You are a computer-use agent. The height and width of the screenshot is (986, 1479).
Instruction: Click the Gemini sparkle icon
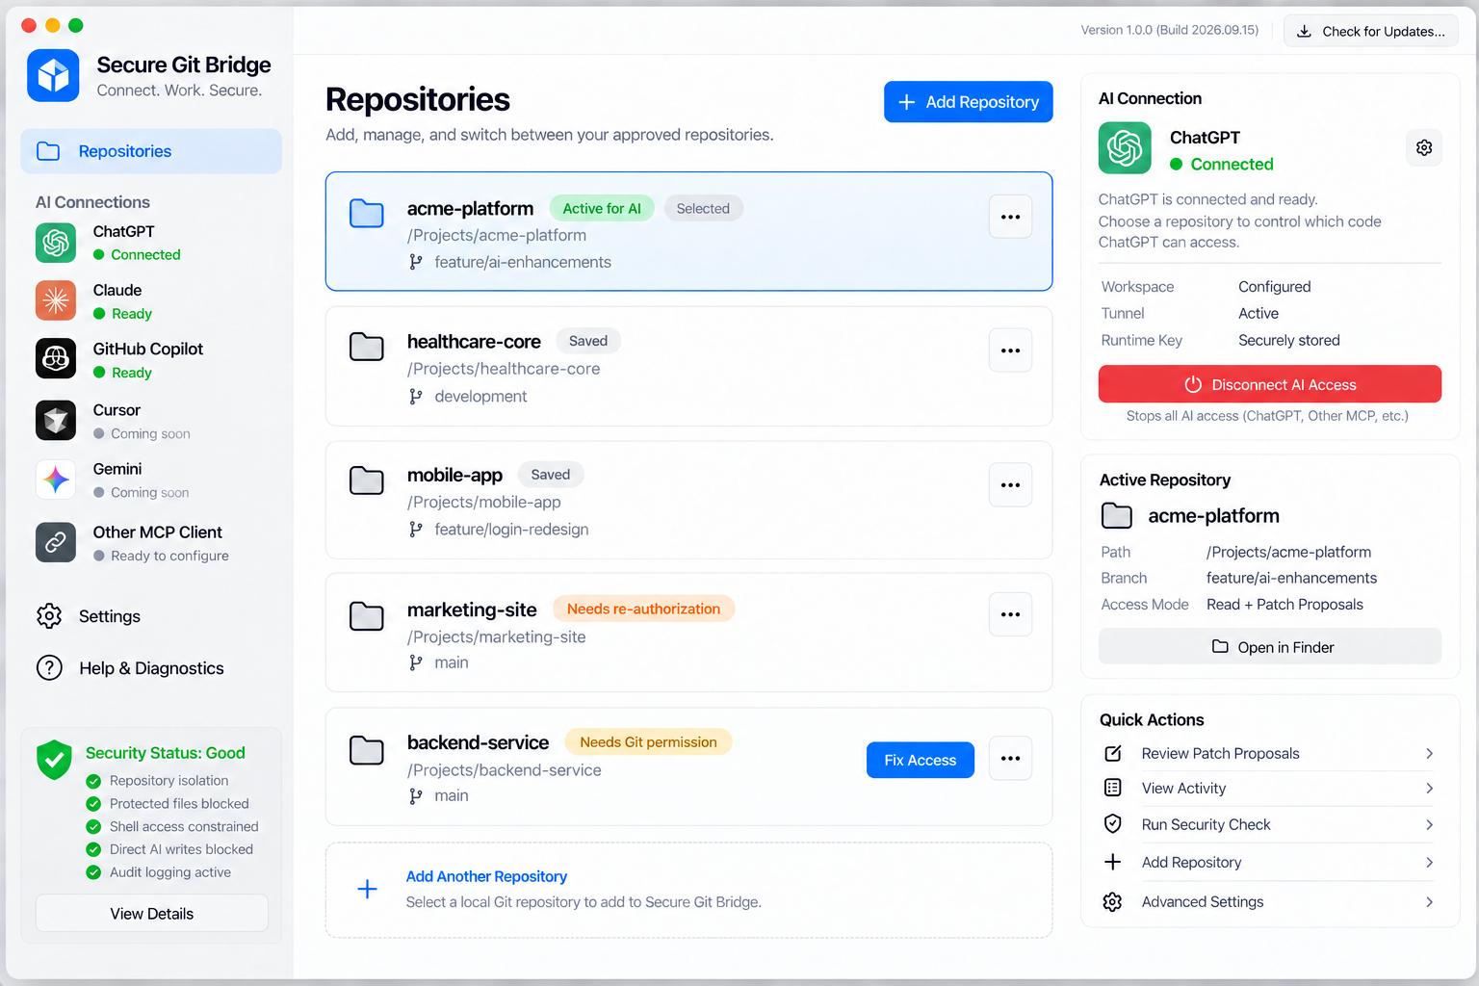pos(56,480)
